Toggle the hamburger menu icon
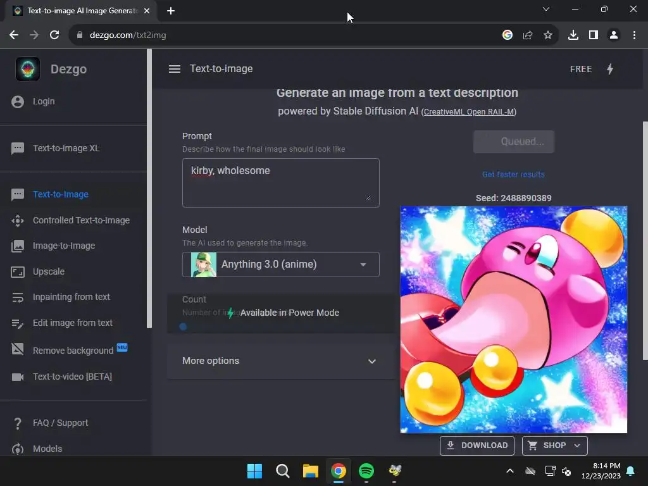 [x=175, y=69]
